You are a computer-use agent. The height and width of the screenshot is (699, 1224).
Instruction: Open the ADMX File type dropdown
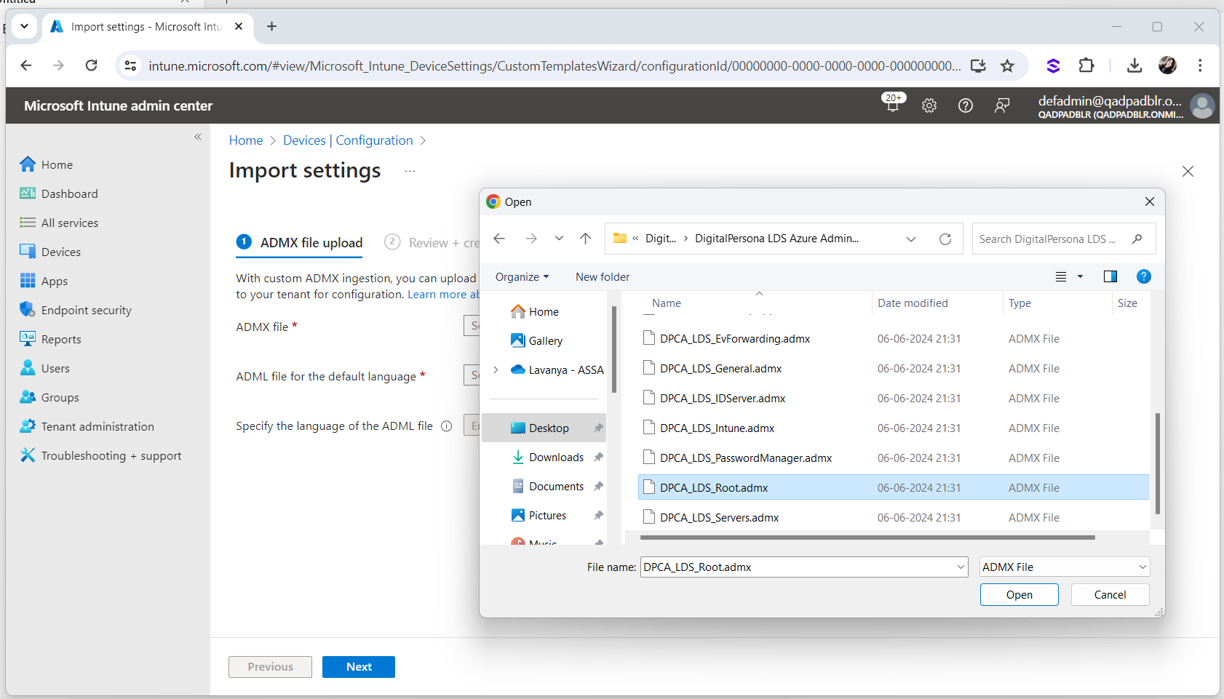point(1064,567)
